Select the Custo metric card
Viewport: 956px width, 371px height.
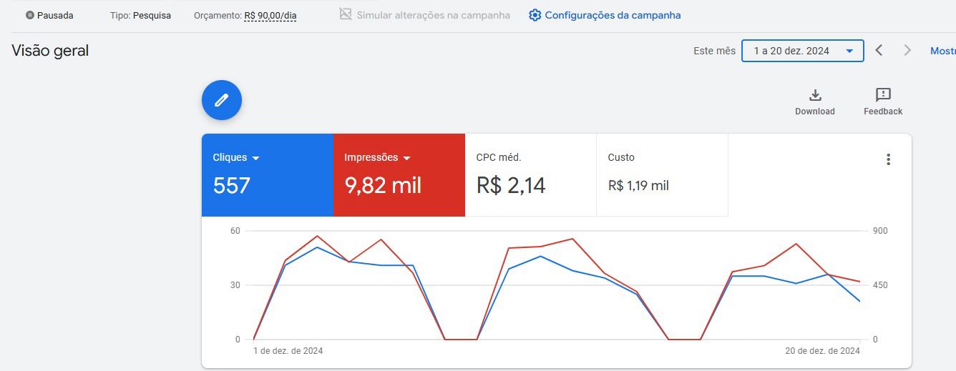point(662,175)
